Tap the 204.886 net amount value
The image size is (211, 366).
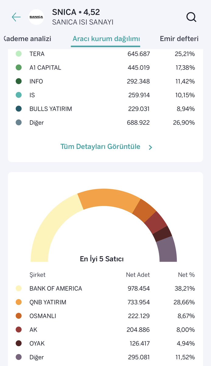139,330
